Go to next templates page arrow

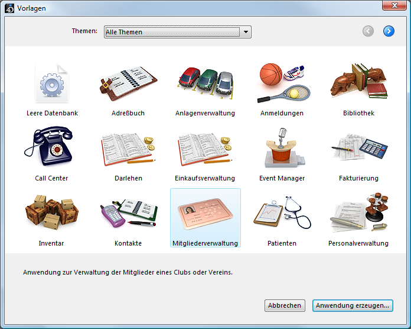point(389,31)
